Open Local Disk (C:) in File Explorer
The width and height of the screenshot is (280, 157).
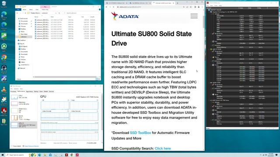pyautogui.click(x=25, y=65)
